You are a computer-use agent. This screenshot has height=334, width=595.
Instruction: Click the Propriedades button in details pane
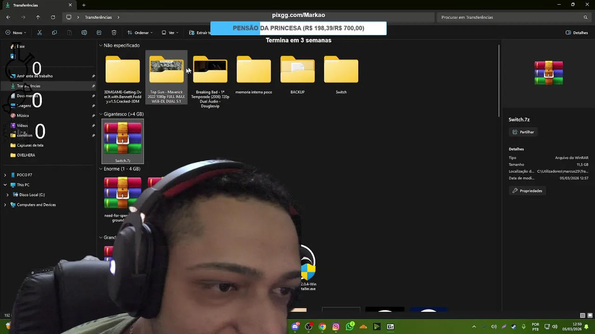click(528, 191)
